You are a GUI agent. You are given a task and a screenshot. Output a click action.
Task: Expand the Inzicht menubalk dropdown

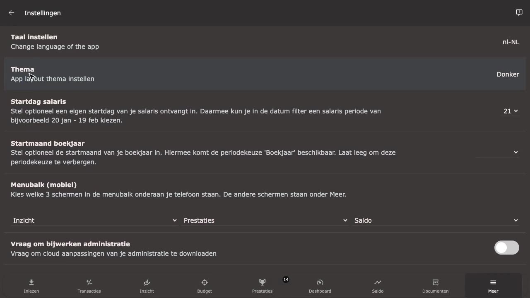pos(95,220)
